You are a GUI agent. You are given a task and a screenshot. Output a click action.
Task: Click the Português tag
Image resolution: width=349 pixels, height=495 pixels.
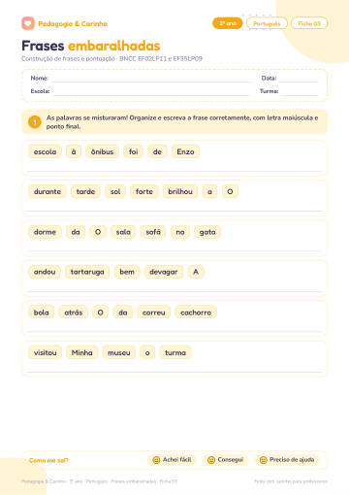point(267,23)
